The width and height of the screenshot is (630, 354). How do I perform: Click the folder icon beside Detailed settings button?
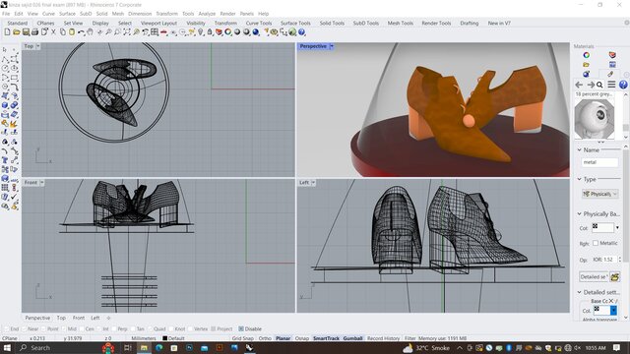[x=614, y=276]
